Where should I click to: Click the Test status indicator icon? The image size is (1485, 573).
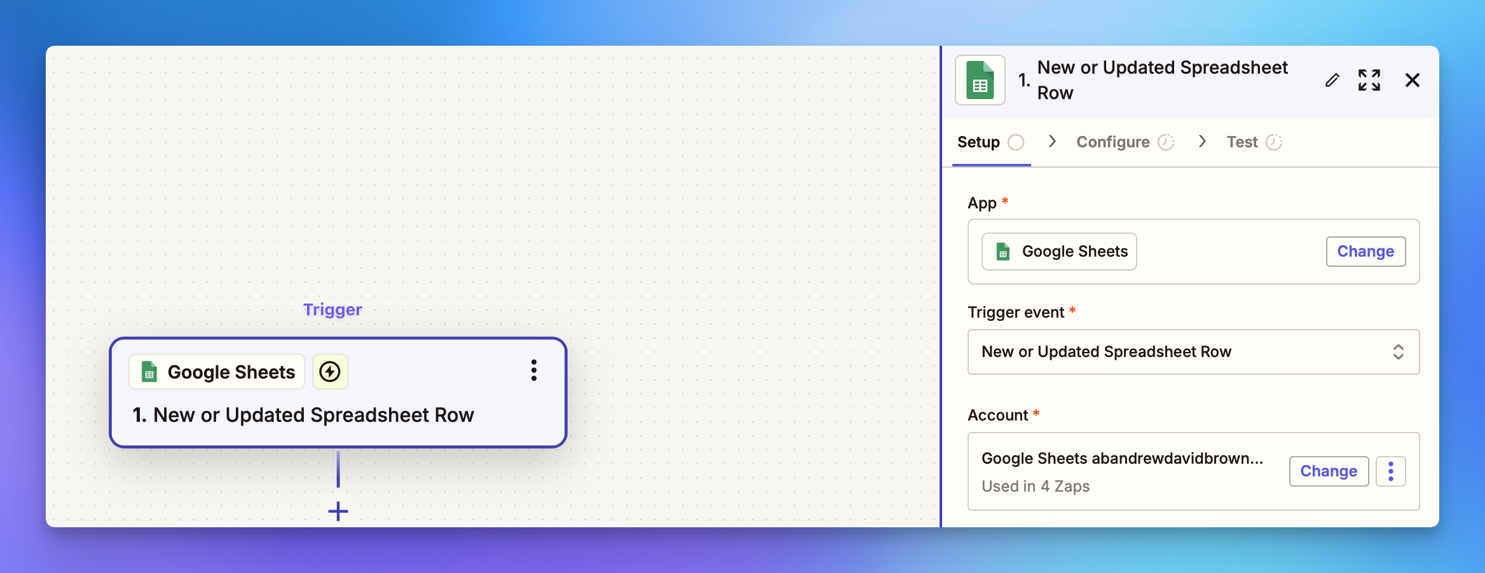tap(1274, 142)
